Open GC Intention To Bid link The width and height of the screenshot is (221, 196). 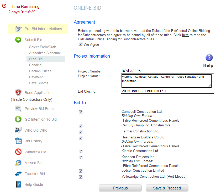(41, 119)
